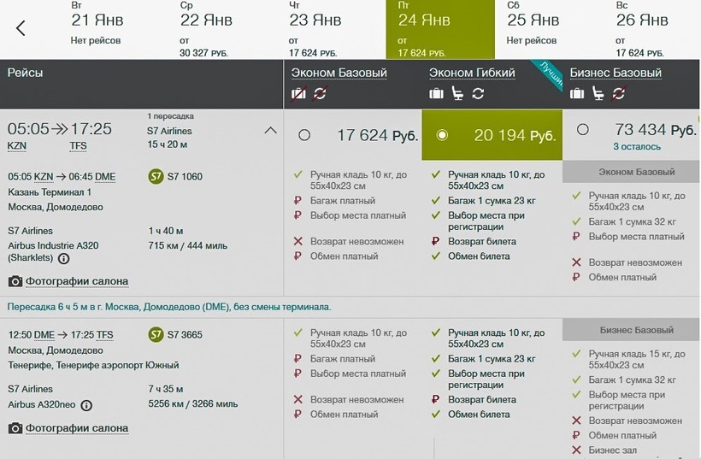Click ruble icon beside first Багаж платный
This screenshot has height=459, width=701.
(297, 201)
